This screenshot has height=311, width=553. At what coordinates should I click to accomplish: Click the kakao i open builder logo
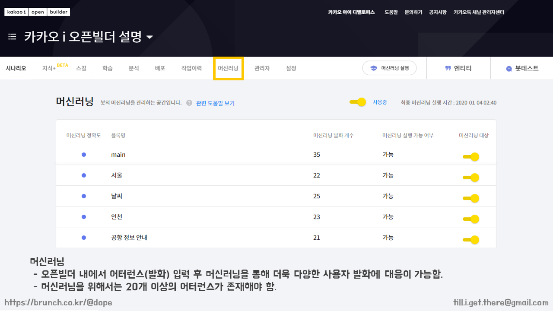coord(37,12)
